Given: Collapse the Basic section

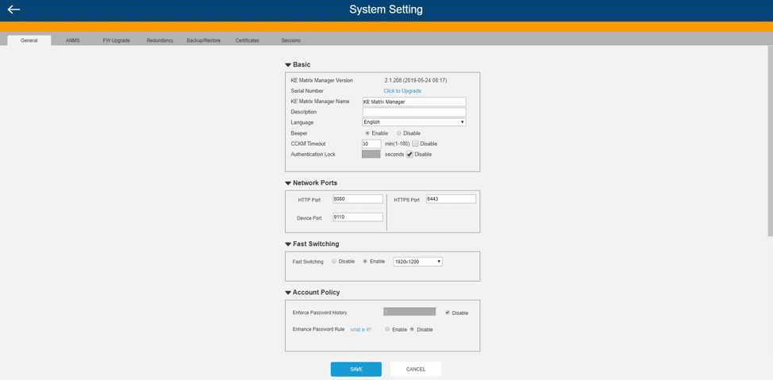Looking at the screenshot, I should pyautogui.click(x=288, y=64).
